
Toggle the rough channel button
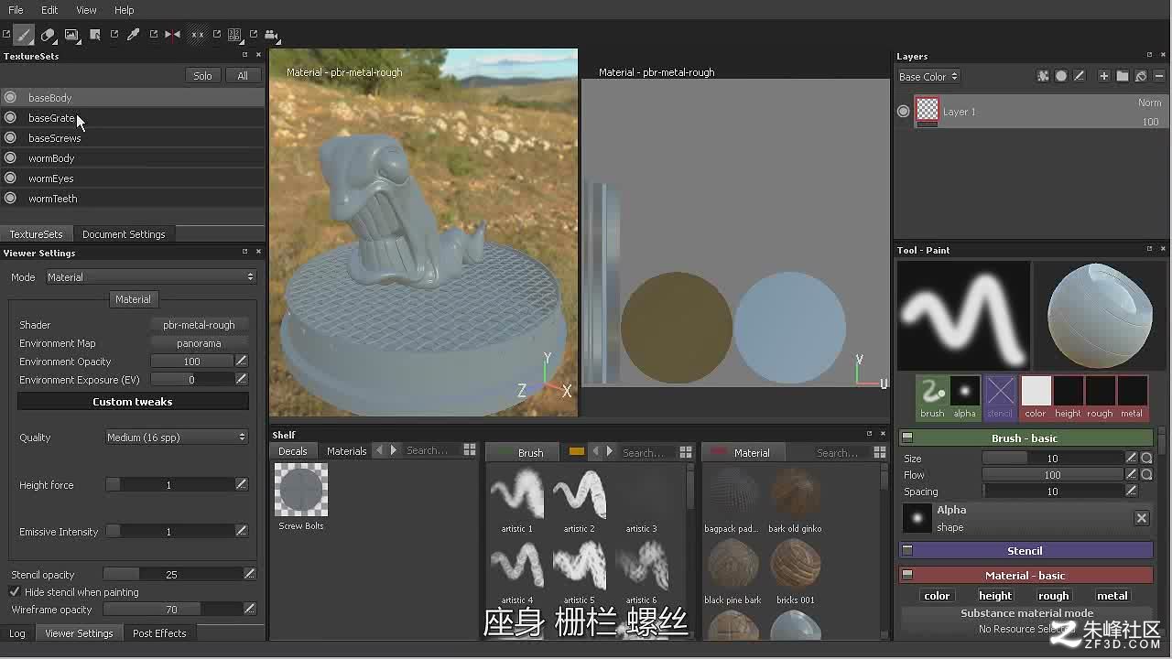click(1054, 596)
